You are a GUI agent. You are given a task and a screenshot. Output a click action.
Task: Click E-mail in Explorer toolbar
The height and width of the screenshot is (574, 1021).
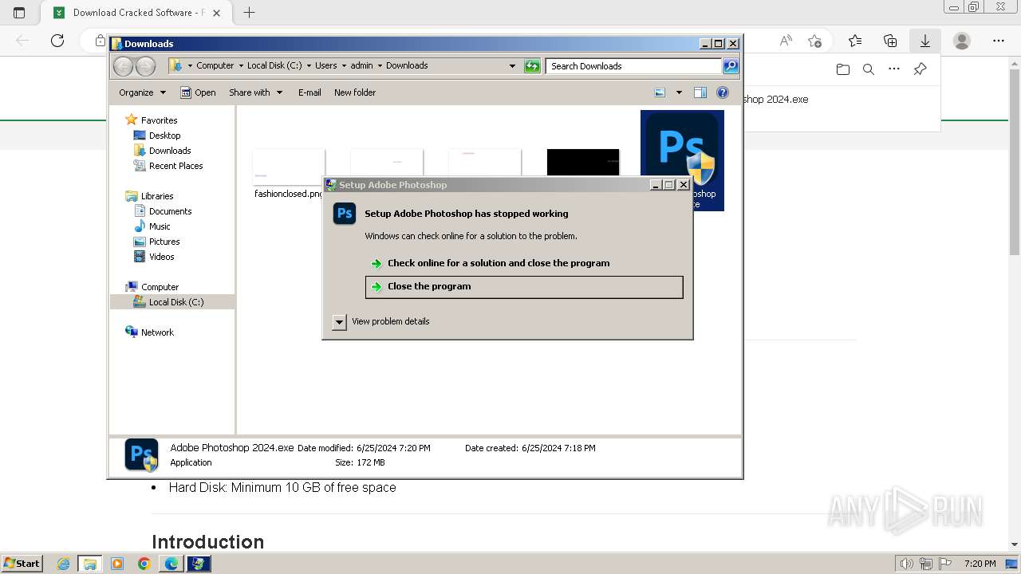pos(309,92)
